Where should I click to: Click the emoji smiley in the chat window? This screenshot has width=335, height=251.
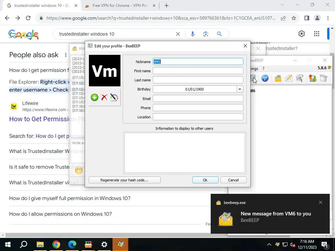79,170
